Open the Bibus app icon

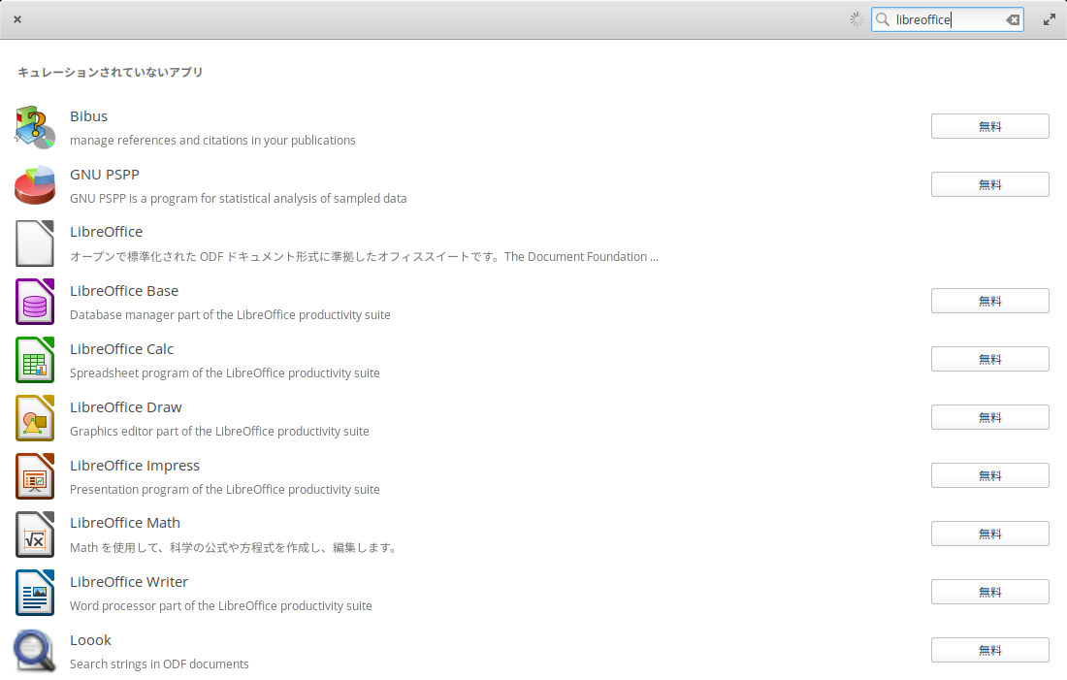[35, 127]
